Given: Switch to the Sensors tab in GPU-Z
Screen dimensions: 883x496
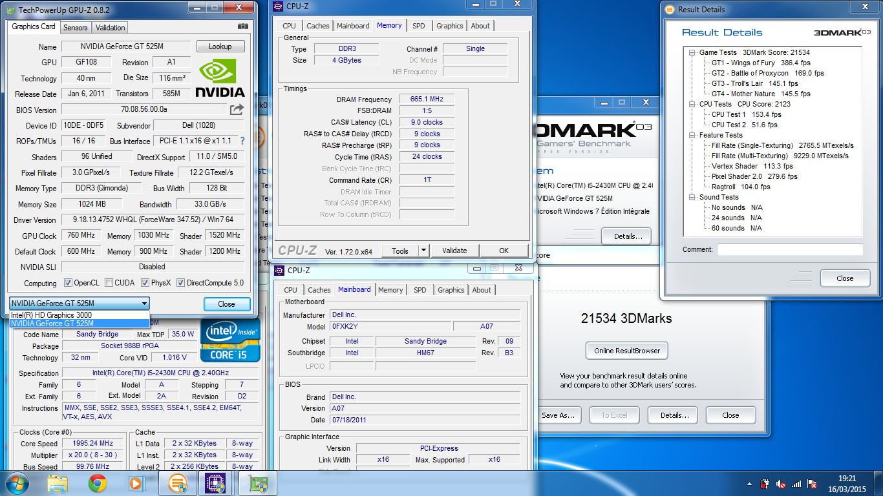Looking at the screenshot, I should pos(76,27).
